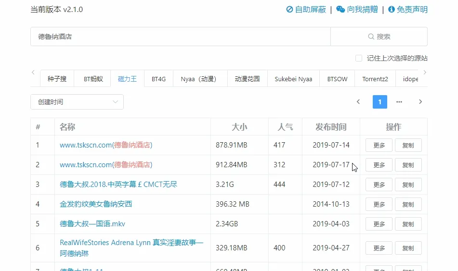Image resolution: width=458 pixels, height=271 pixels.
Task: Click the 发布时间 column header
Action: 331,127
